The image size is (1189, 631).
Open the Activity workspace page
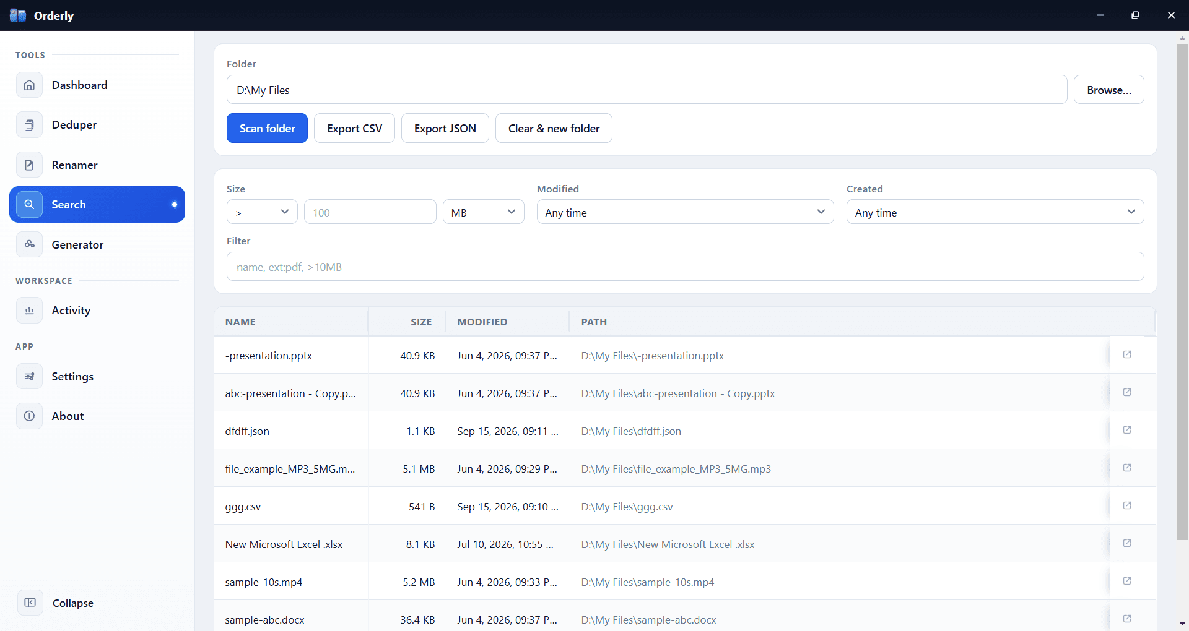97,311
